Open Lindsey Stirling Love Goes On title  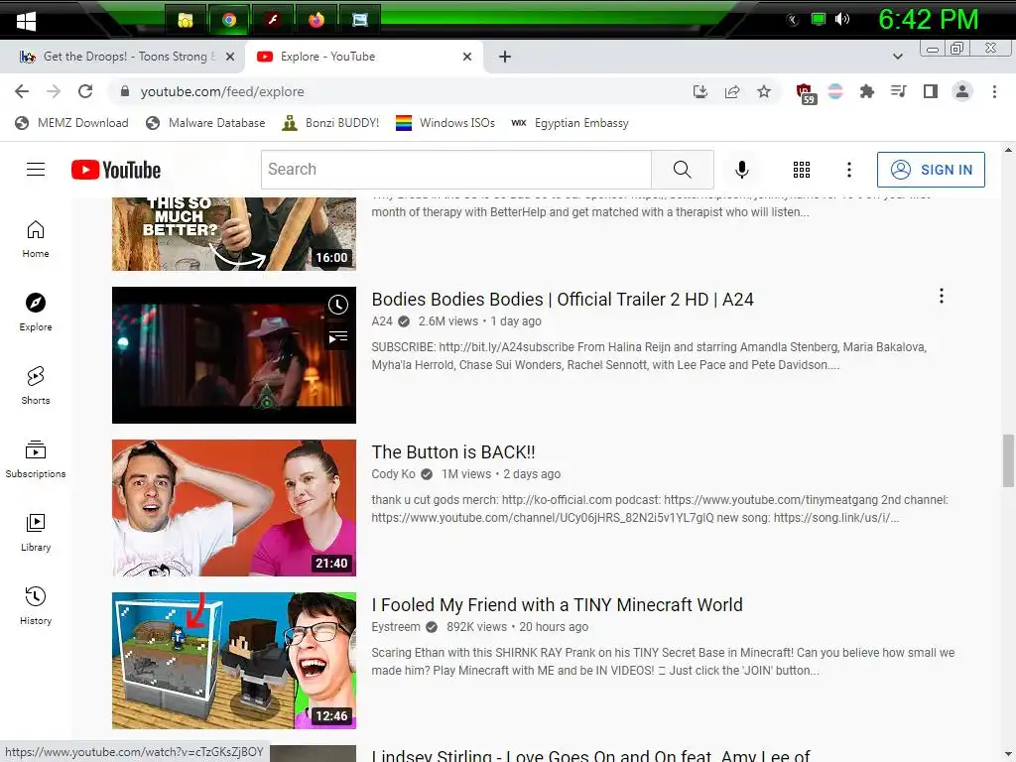click(x=591, y=755)
